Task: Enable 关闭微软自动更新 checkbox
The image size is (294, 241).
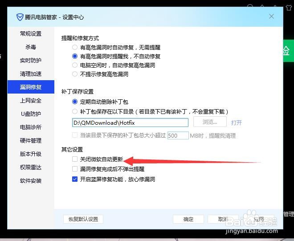Action: tap(75, 159)
